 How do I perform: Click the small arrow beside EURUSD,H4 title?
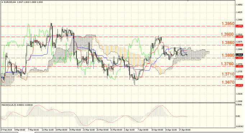[x=3, y=2]
